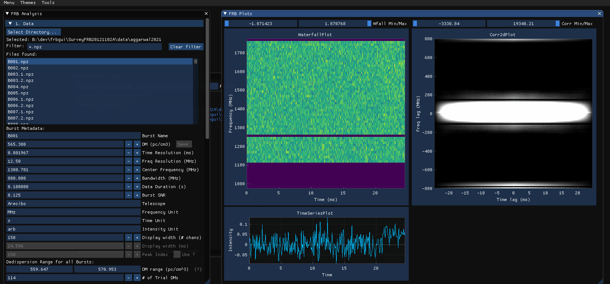
Task: Click the DM value field 565.300
Action: 65,144
